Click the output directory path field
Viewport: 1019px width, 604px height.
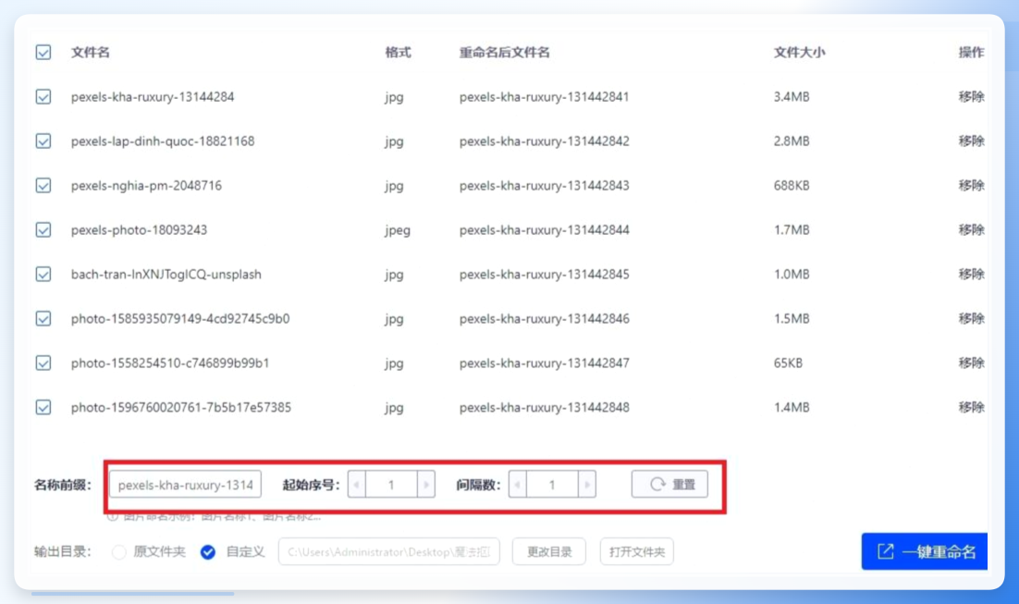click(x=388, y=552)
